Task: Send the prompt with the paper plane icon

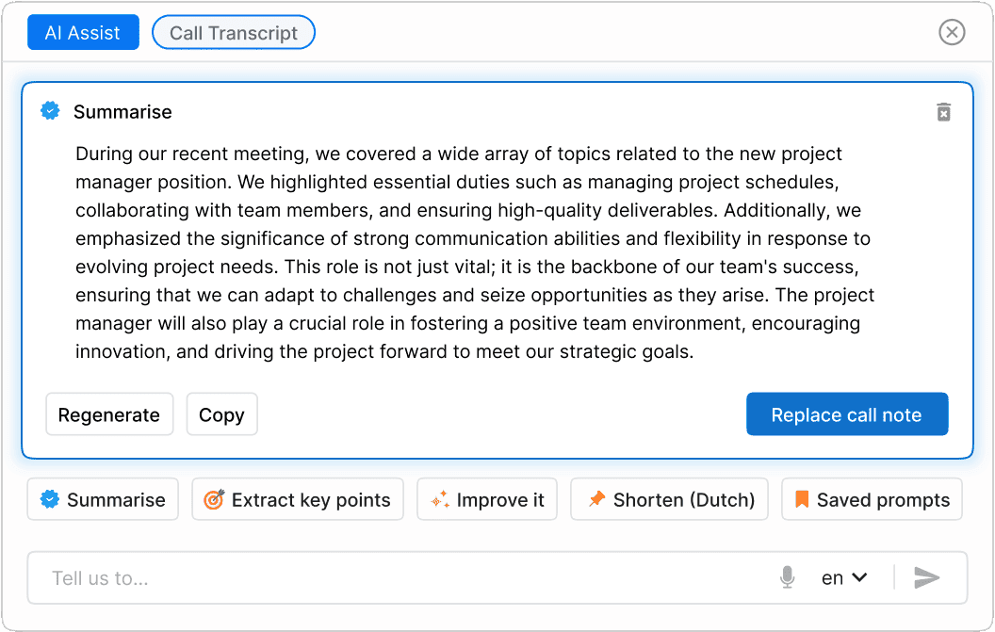Action: click(x=927, y=577)
